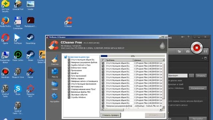The width and height of the screenshot is (213, 120).
Task: Uncheck Отсутствующие общие DLL in registry list
Action: (x=69, y=60)
